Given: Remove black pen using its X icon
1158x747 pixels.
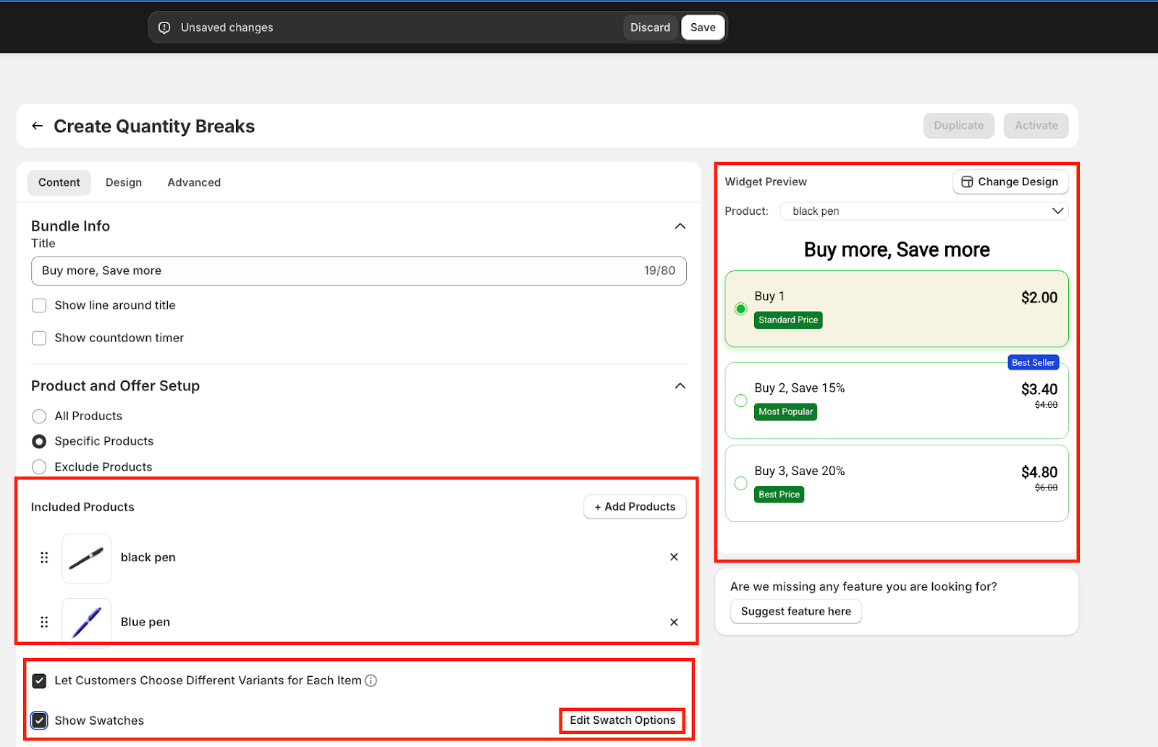Looking at the screenshot, I should (674, 557).
